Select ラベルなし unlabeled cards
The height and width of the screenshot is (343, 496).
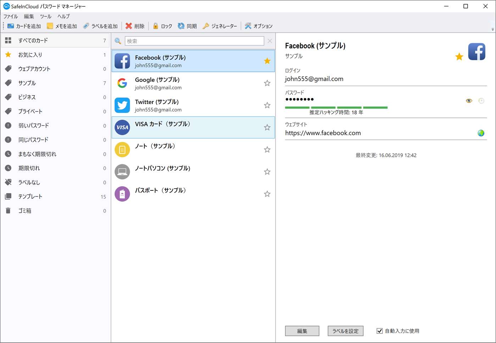(55, 182)
